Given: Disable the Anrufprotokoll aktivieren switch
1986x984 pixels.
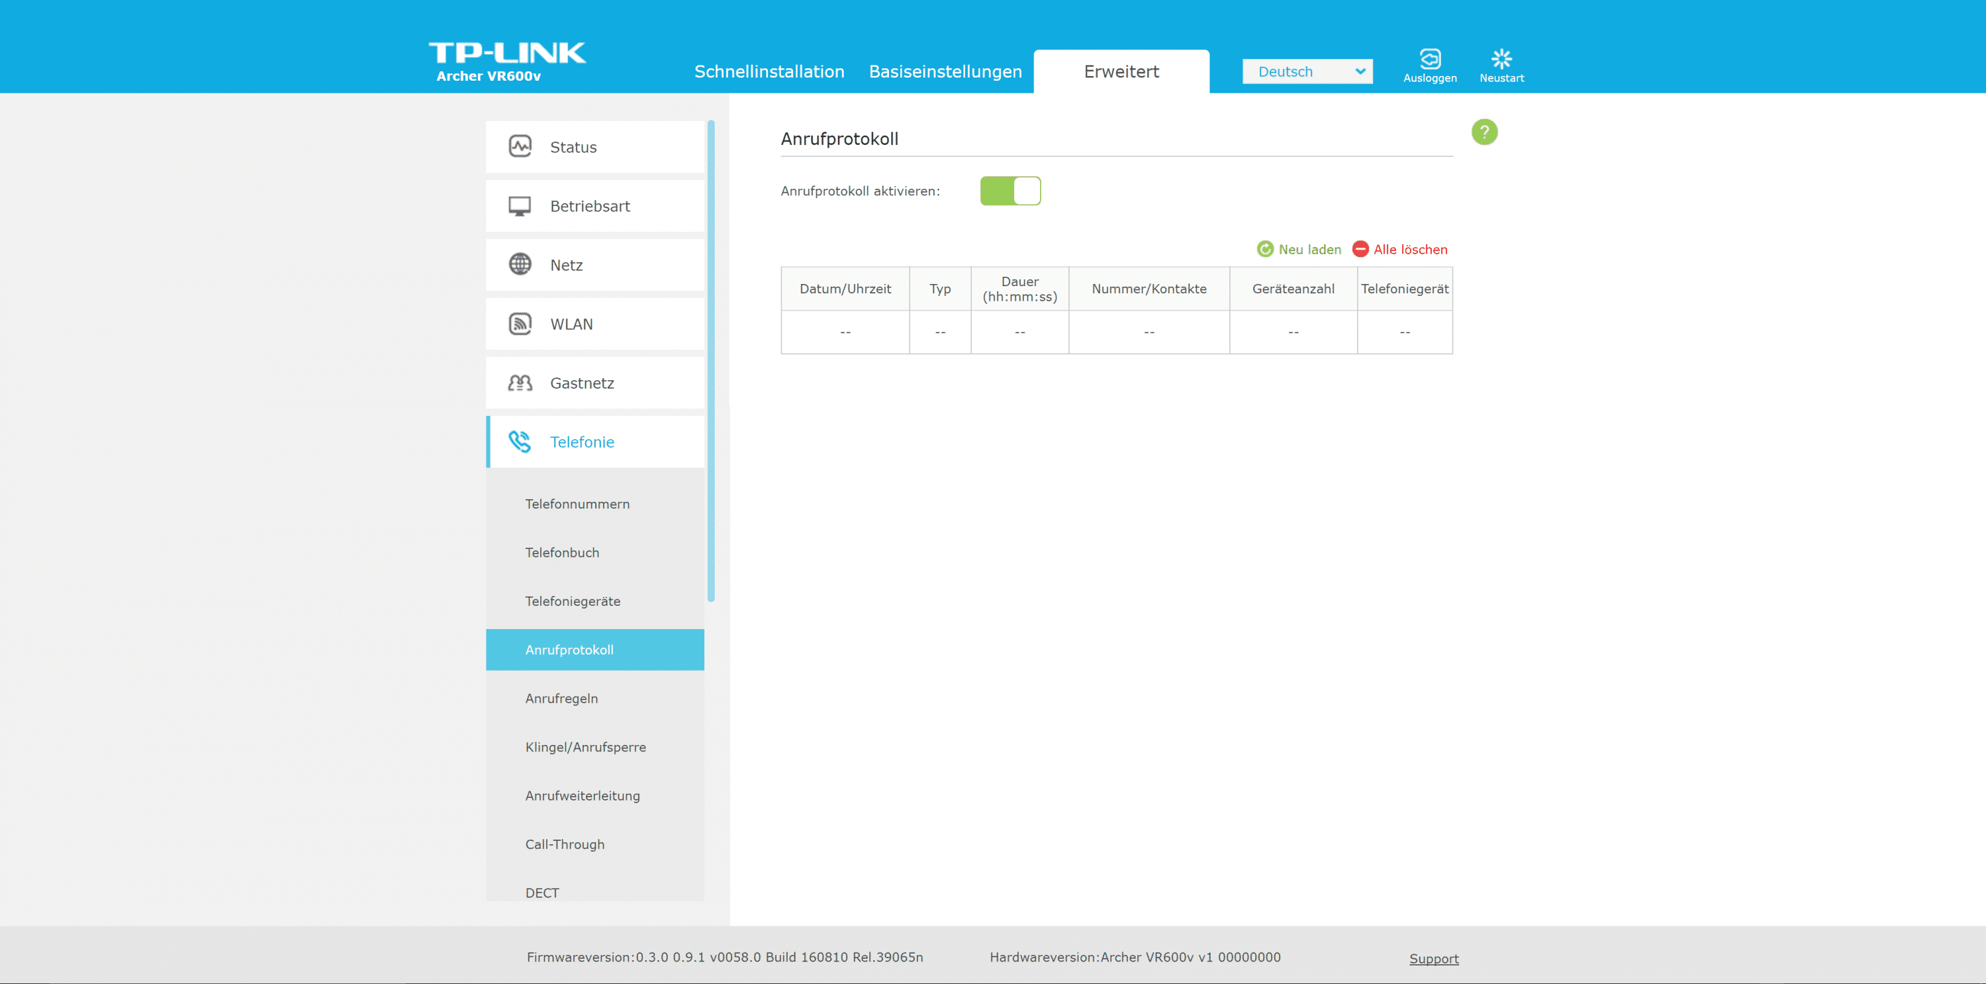Looking at the screenshot, I should [x=1009, y=191].
